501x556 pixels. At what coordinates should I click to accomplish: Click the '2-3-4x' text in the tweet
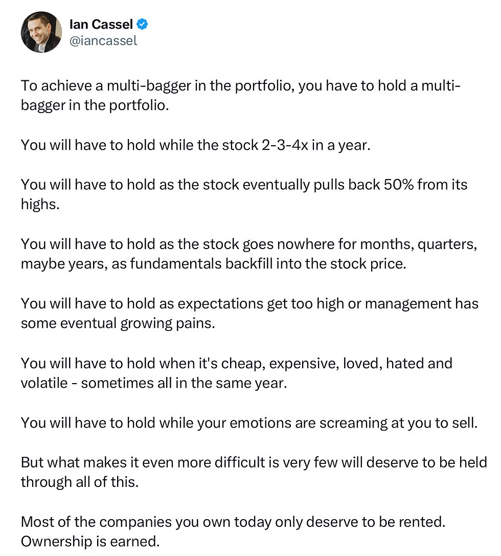pos(285,145)
